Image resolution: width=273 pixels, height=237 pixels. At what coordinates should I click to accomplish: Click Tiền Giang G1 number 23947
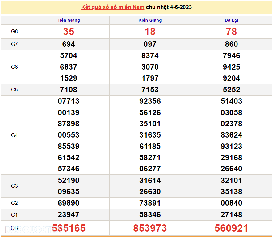tap(69, 214)
